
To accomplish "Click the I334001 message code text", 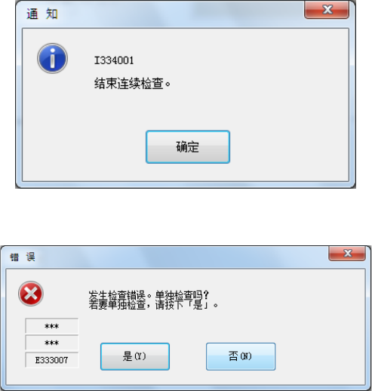I will (x=114, y=60).
